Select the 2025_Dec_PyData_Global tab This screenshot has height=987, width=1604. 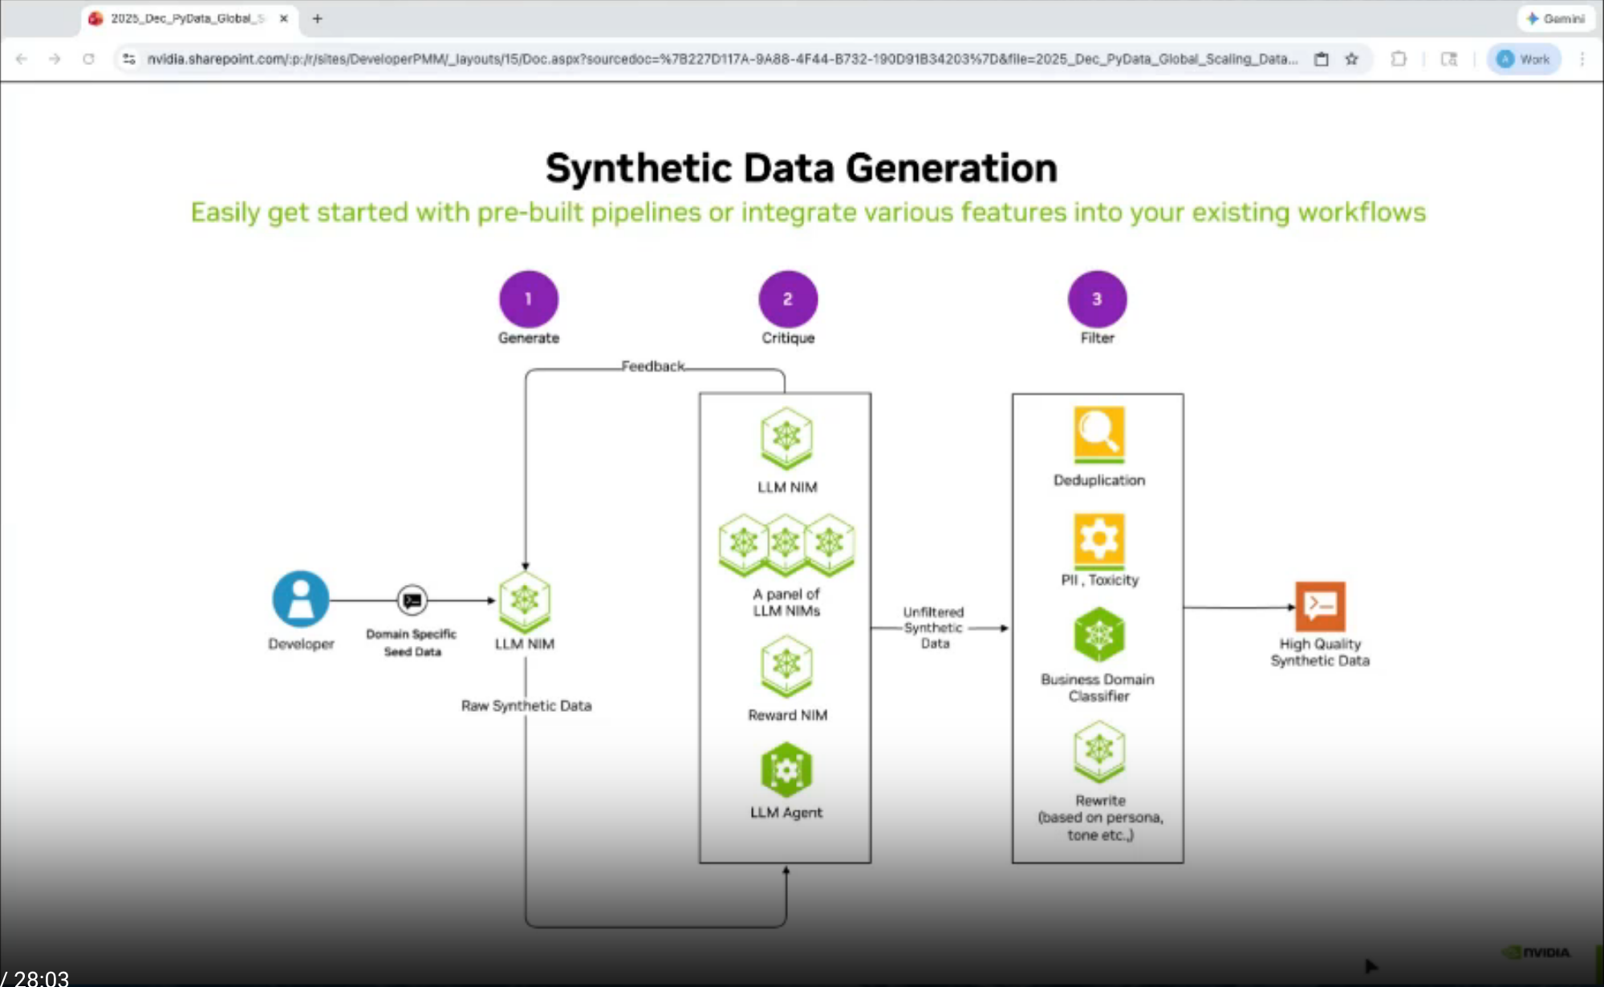[x=185, y=18]
